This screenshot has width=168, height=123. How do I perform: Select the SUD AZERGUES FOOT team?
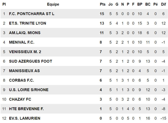30,61
